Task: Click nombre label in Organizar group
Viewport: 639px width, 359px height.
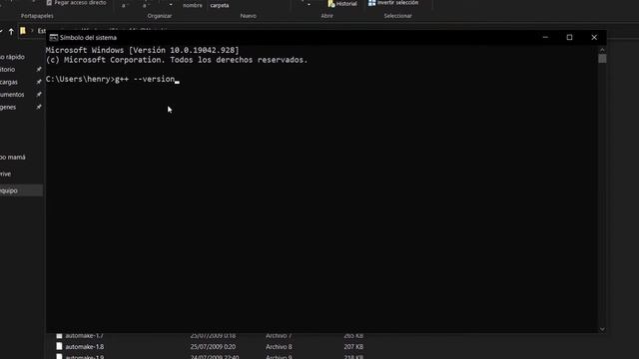Action: (193, 5)
